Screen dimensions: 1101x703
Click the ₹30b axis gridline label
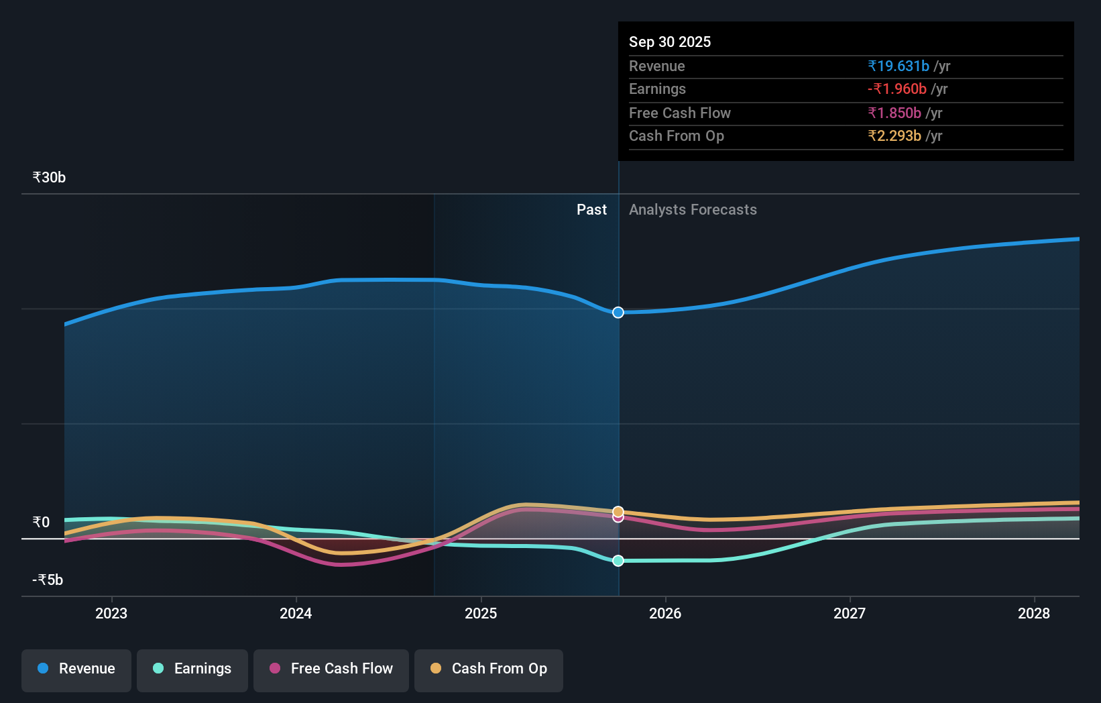(x=48, y=177)
